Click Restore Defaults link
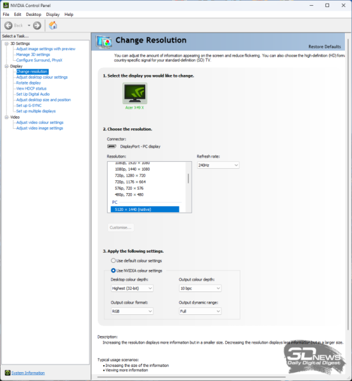This screenshot has height=381, width=352. tap(325, 46)
